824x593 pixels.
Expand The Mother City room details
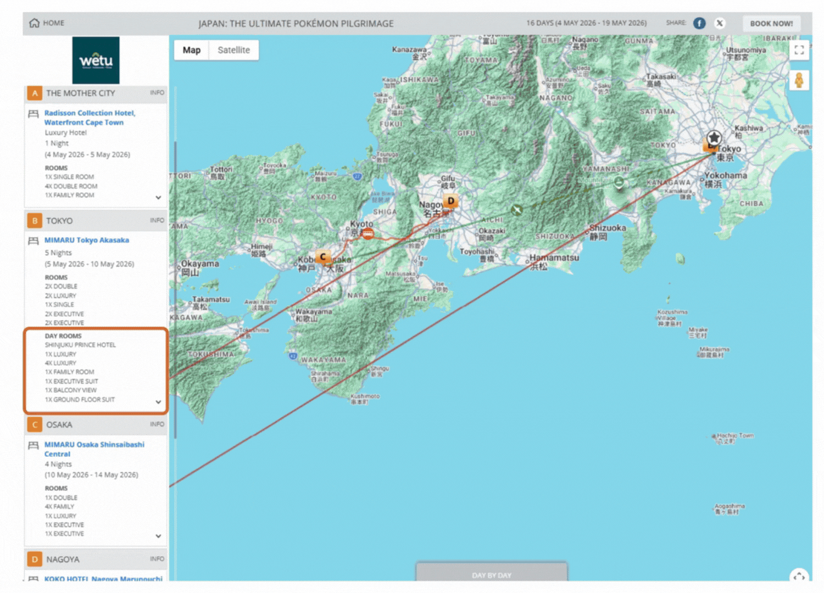pos(158,198)
